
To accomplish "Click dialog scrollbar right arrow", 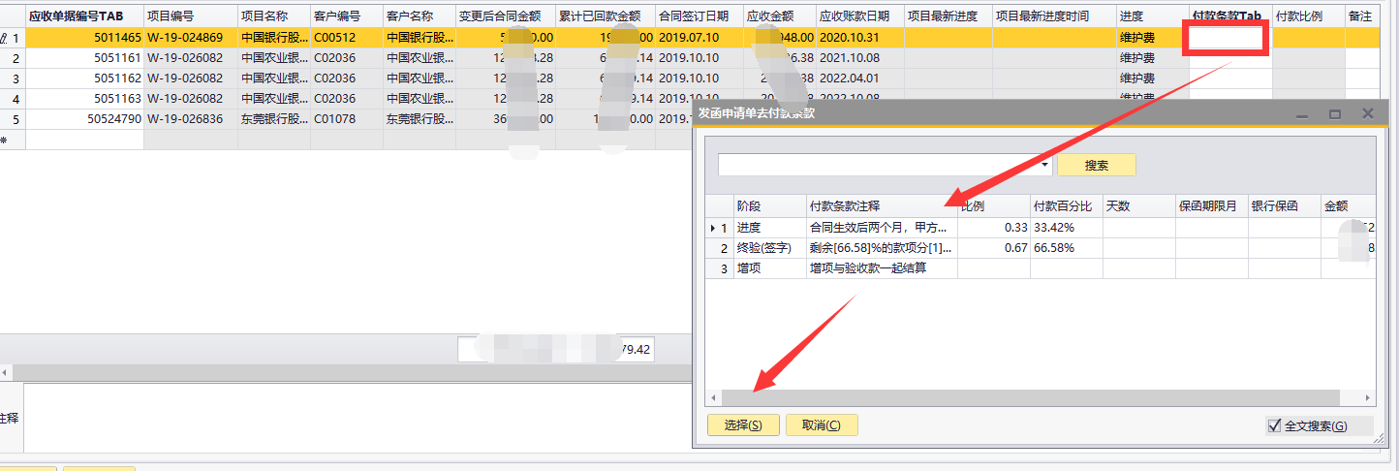I will pyautogui.click(x=1367, y=398).
